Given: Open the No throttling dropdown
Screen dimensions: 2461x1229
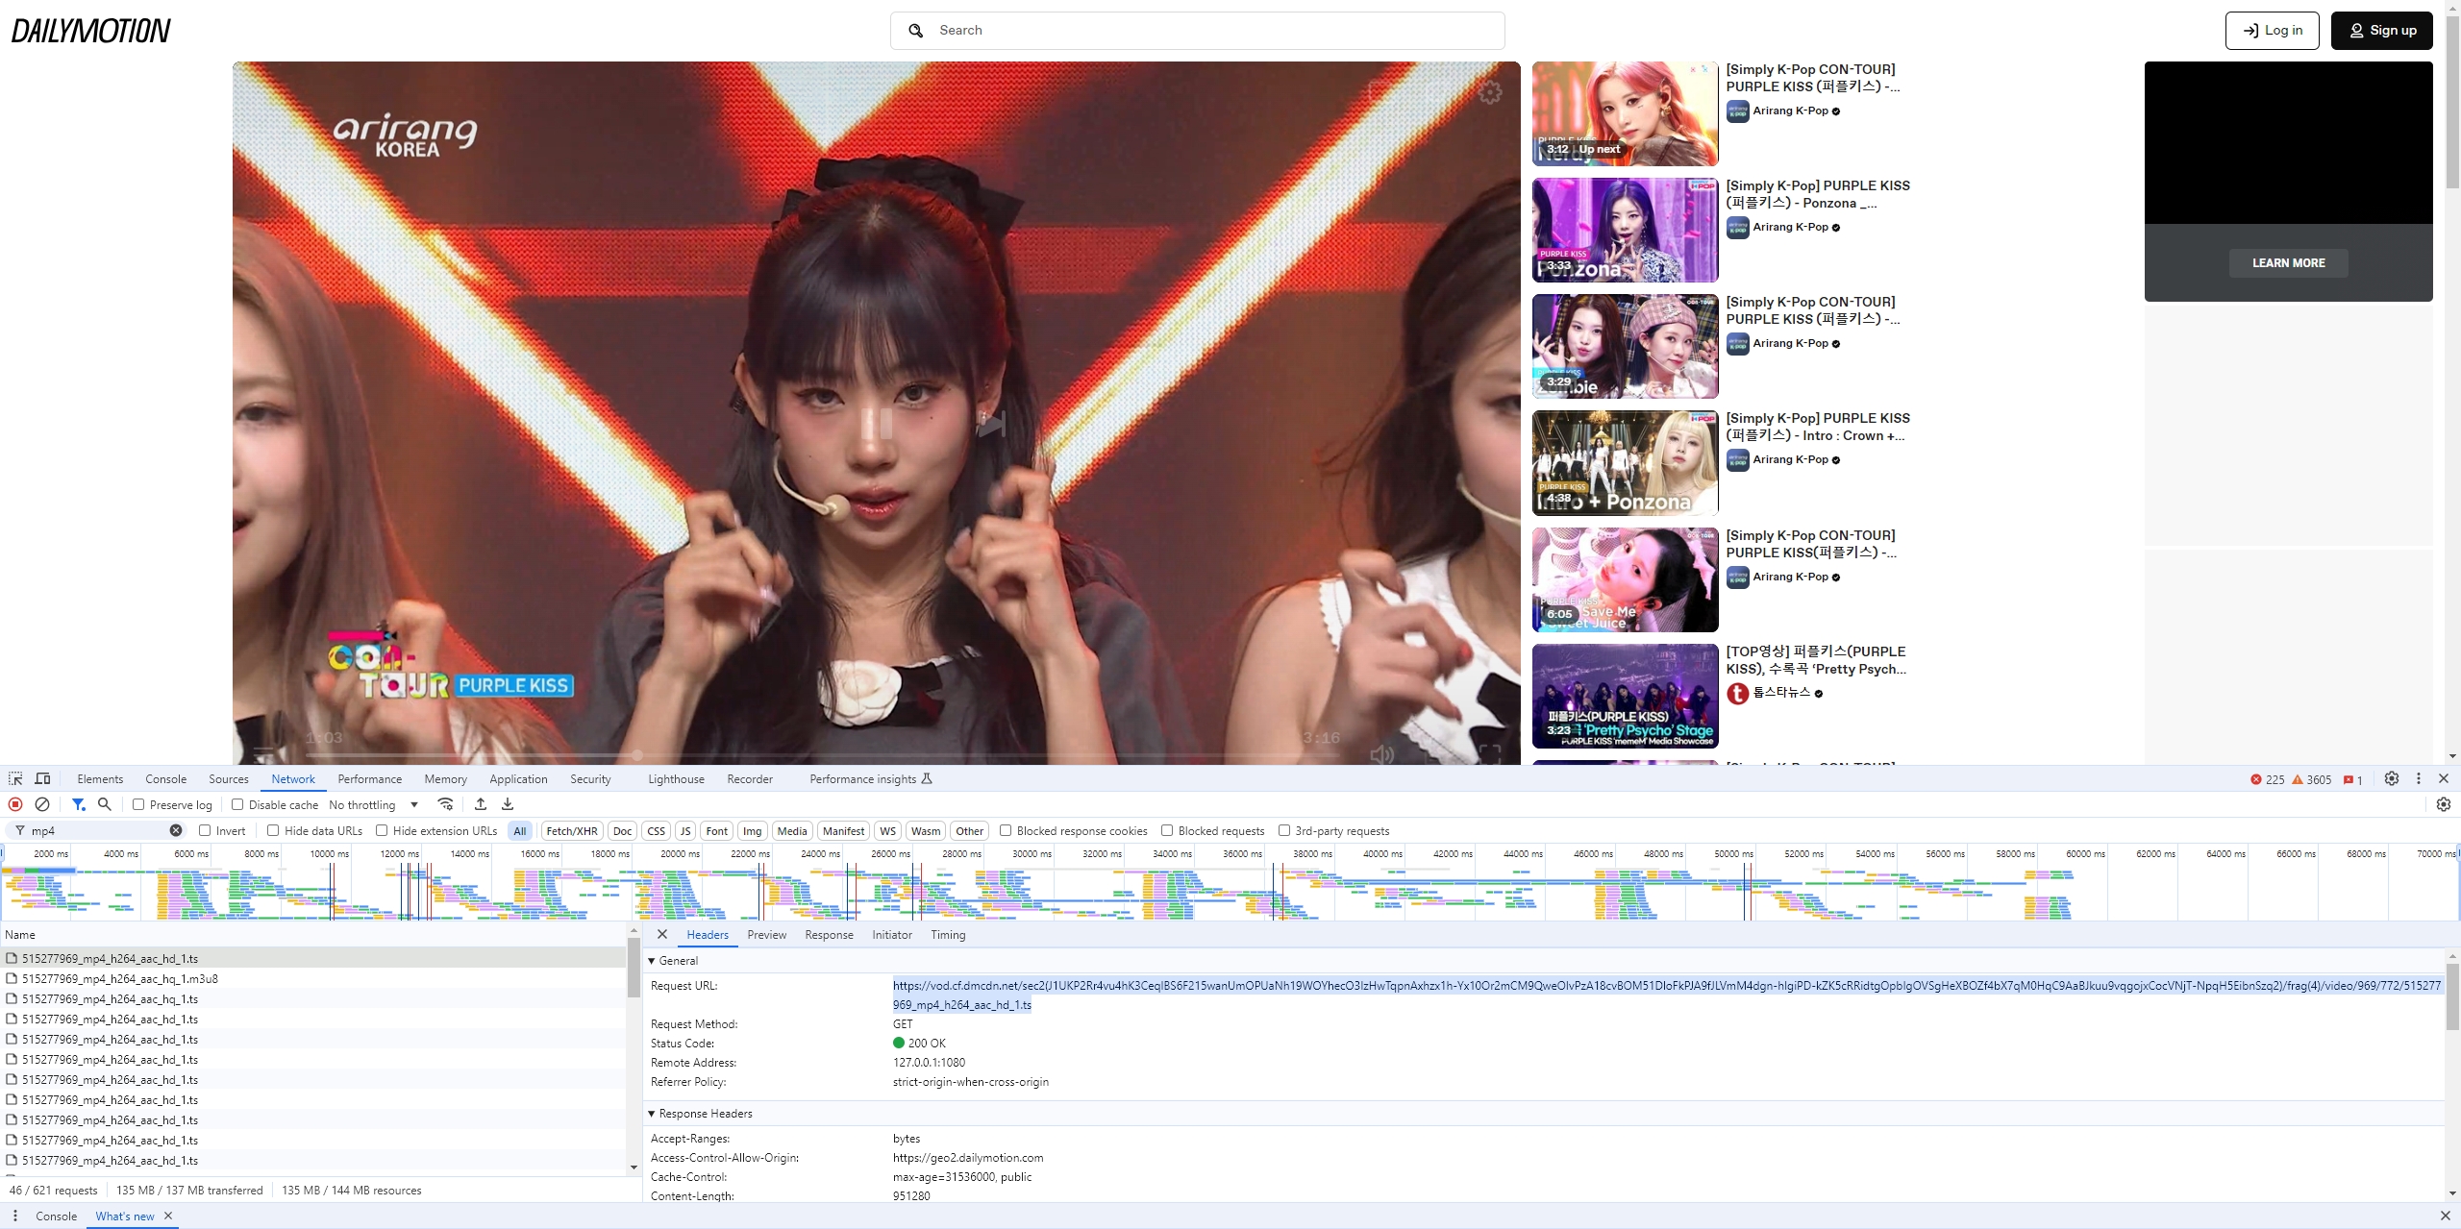Looking at the screenshot, I should click(x=374, y=804).
